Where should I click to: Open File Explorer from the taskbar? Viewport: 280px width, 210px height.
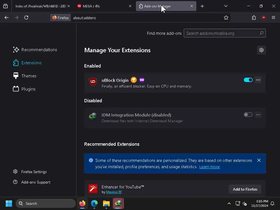coord(106,203)
